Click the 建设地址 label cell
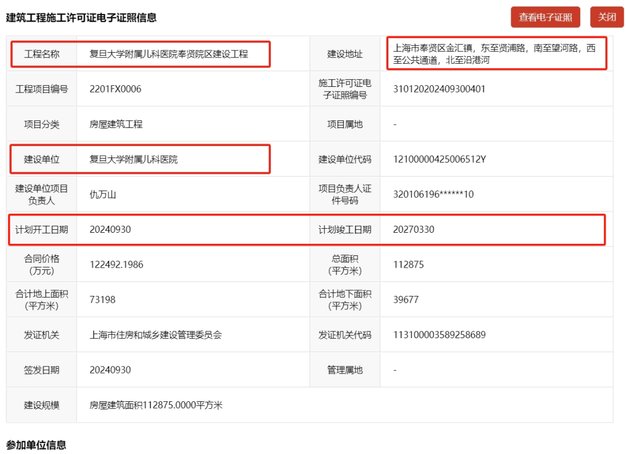 345,54
